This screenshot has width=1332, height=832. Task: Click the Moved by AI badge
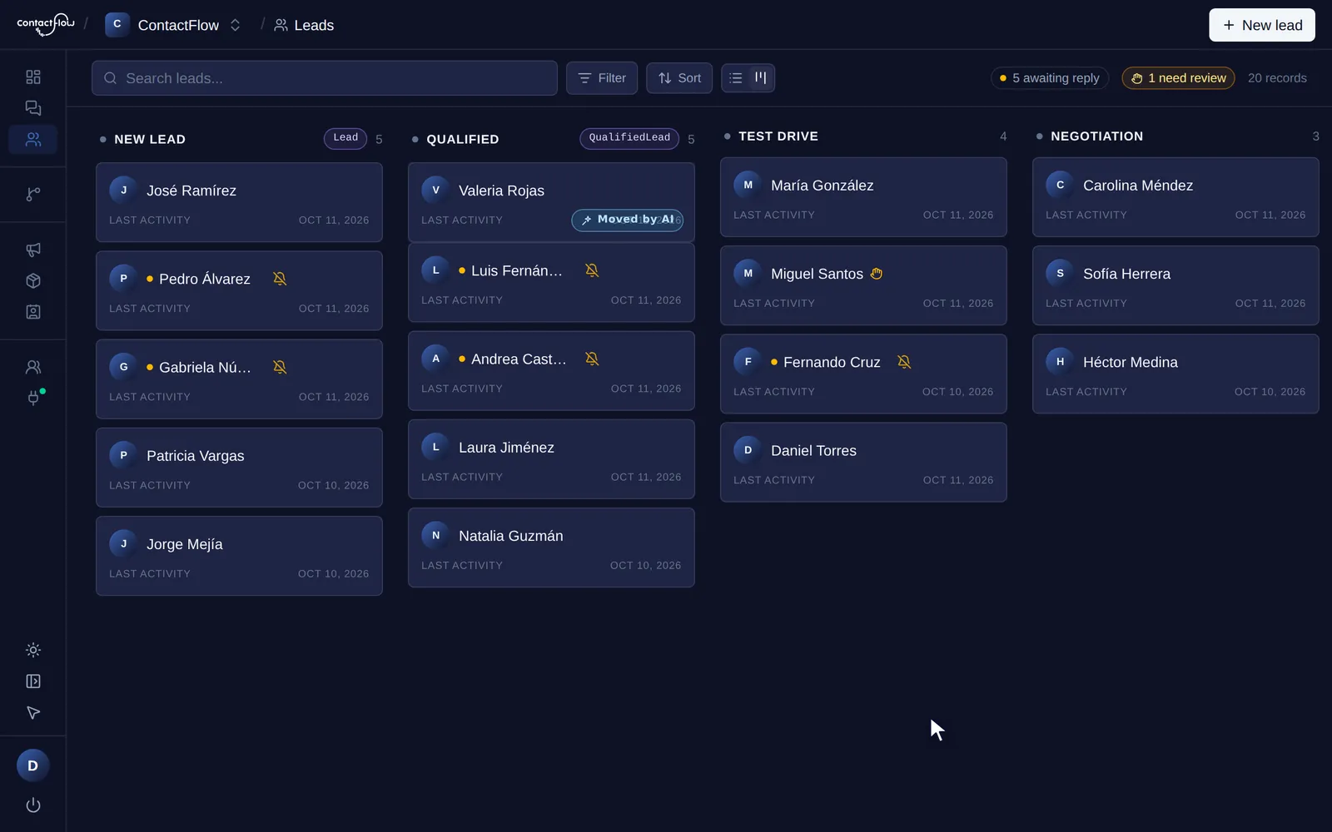628,220
